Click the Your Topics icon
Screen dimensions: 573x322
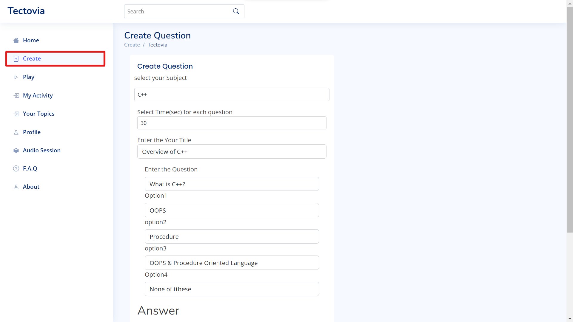(16, 114)
